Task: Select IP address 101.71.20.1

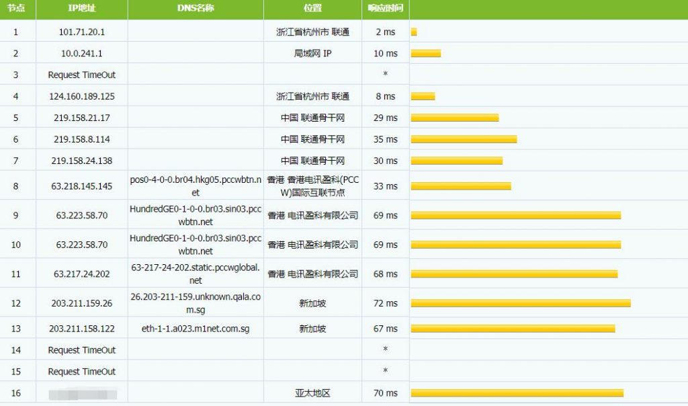Action: coord(81,32)
